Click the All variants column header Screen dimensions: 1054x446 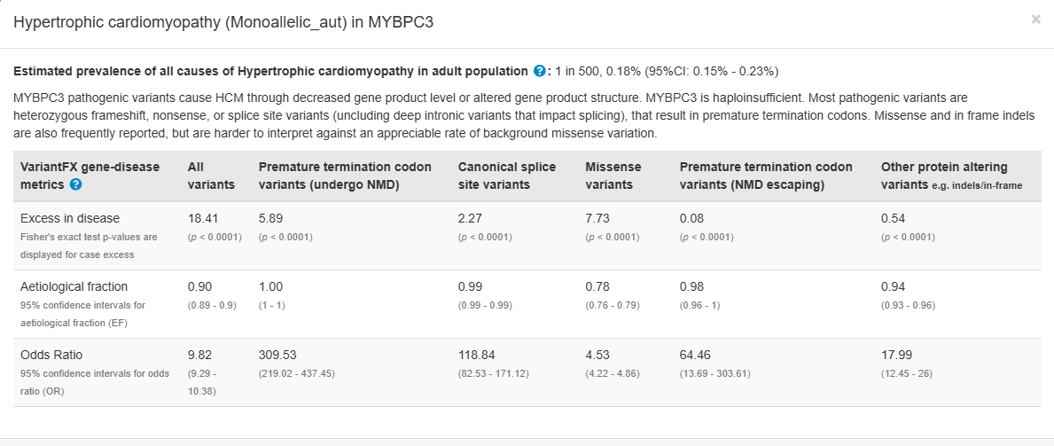[211, 176]
